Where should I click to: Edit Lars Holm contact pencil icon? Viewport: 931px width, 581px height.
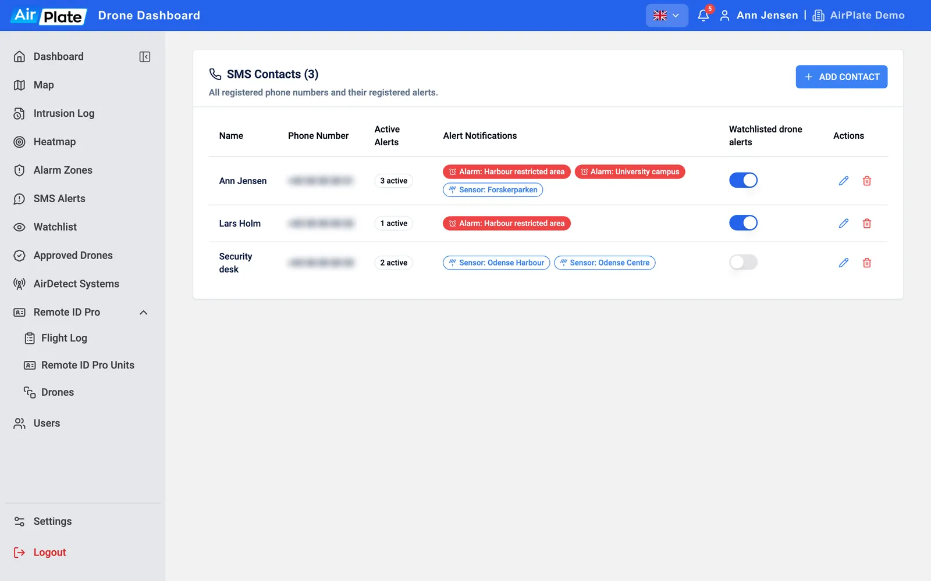843,223
